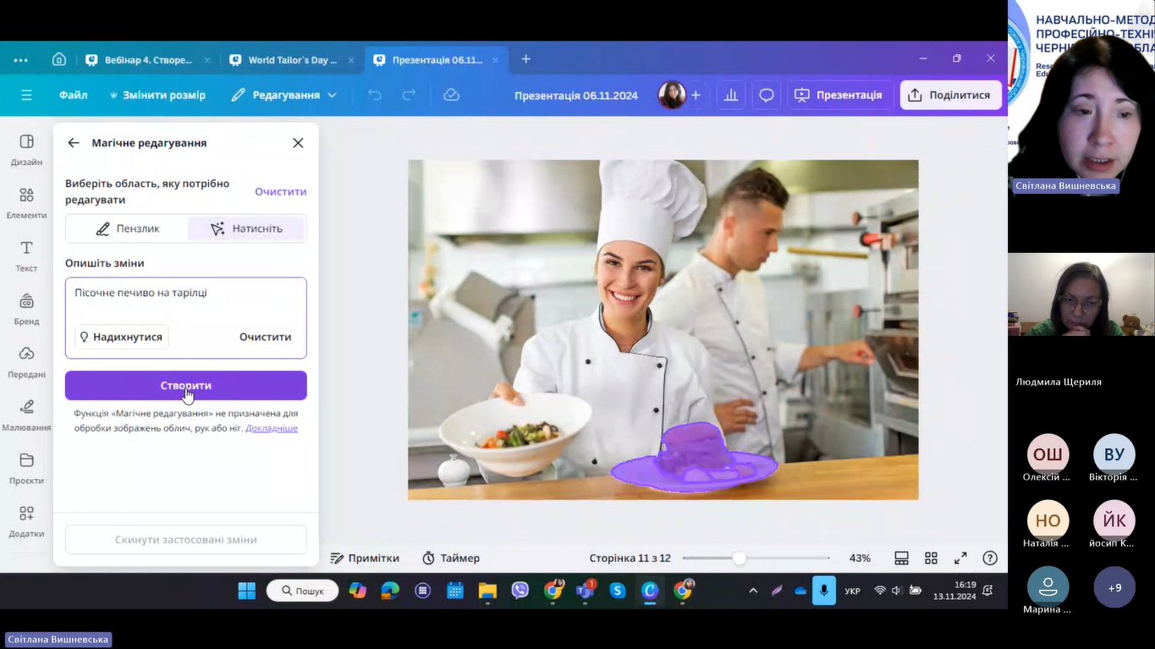Open the comments speech bubble icon
The image size is (1155, 649).
[766, 95]
